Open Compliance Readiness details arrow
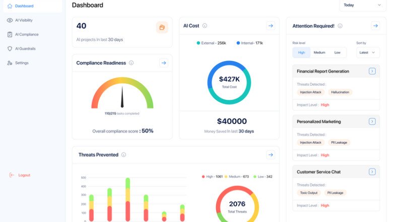Image resolution: width=393 pixels, height=222 pixels. point(164,63)
